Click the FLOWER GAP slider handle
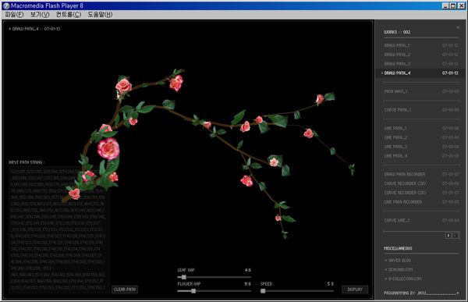 coord(193,291)
